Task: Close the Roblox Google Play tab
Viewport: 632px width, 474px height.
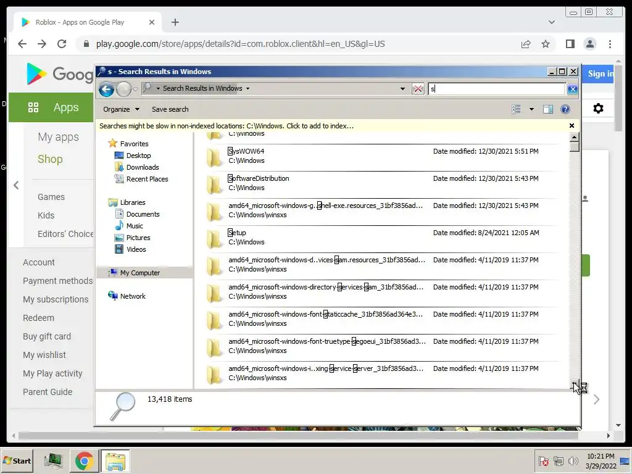Action: (x=152, y=22)
